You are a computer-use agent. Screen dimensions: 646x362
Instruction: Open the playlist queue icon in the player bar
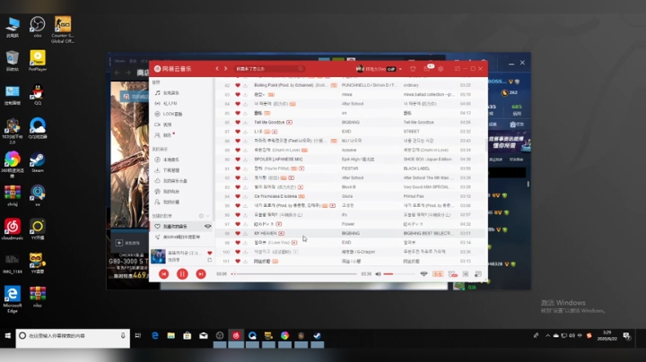pyautogui.click(x=478, y=274)
